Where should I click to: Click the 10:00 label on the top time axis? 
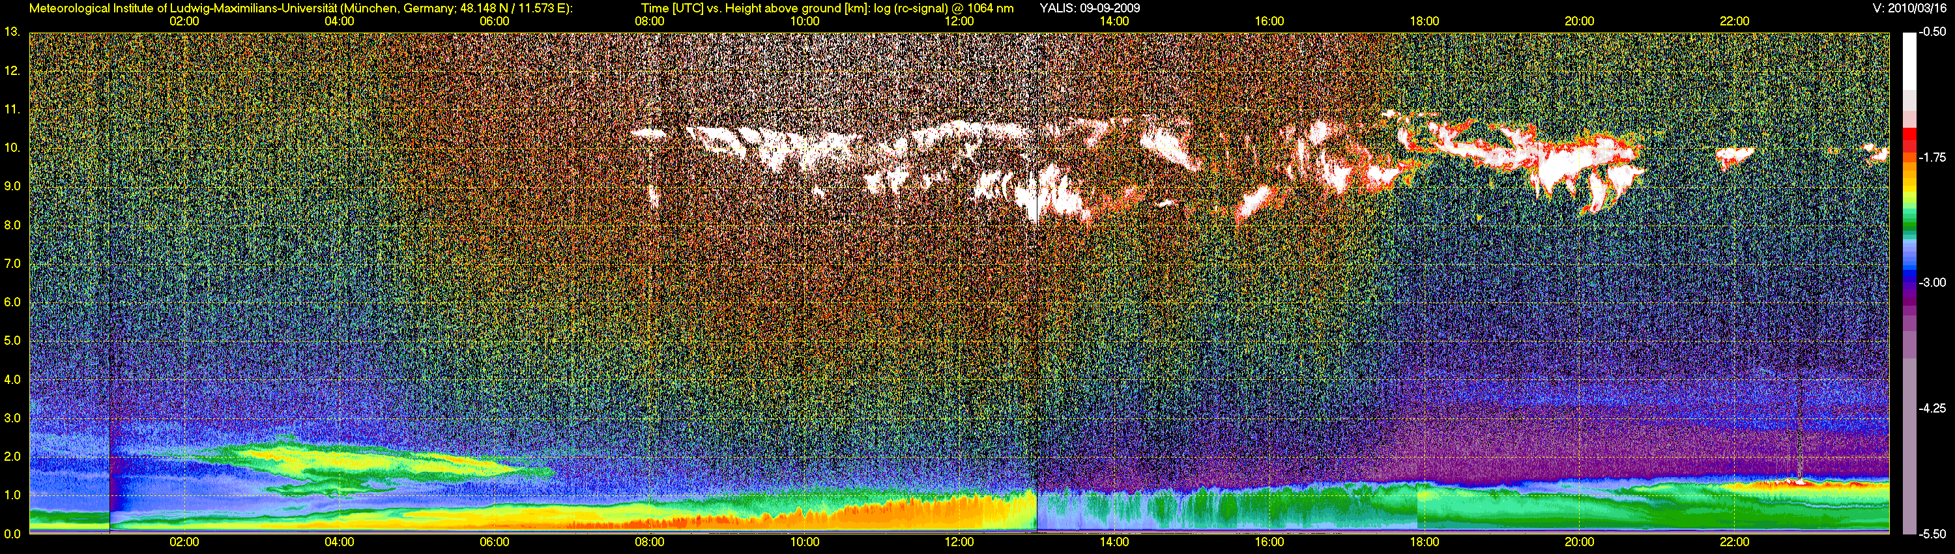coord(804,22)
